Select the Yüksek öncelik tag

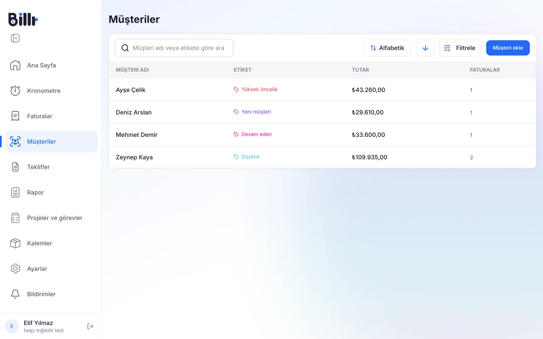tap(256, 89)
